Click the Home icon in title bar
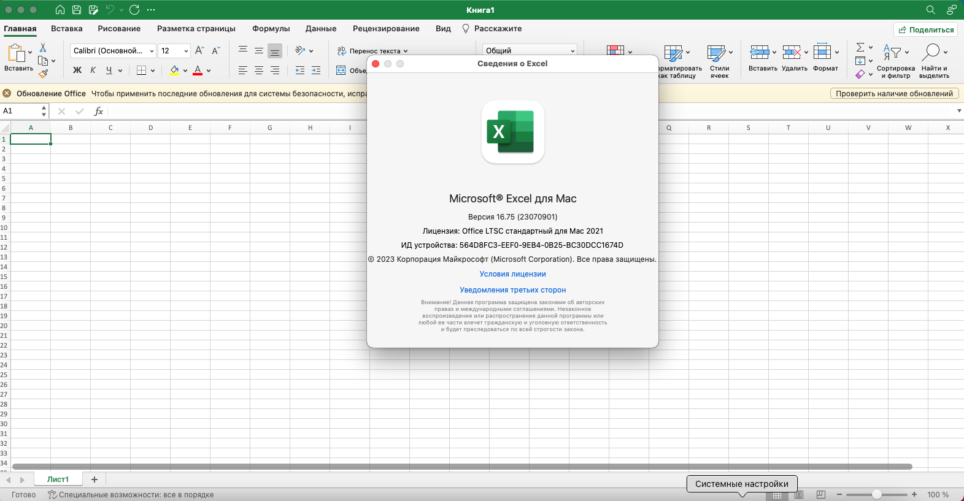This screenshot has width=964, height=501. click(x=60, y=10)
